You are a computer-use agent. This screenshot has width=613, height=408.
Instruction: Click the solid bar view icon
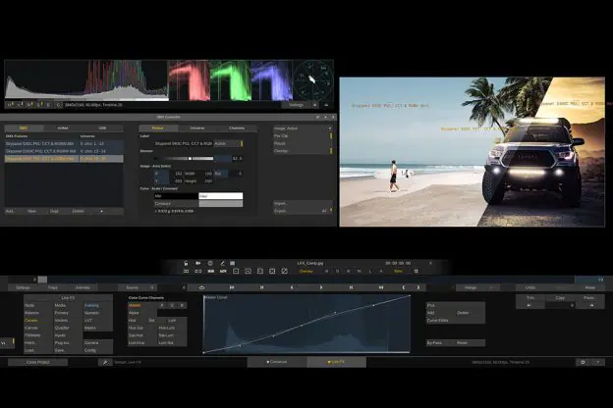pos(210,271)
